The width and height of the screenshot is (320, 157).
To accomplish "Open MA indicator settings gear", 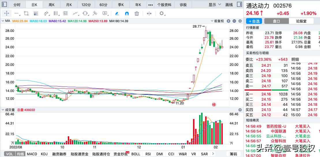I will pos(240,21).
